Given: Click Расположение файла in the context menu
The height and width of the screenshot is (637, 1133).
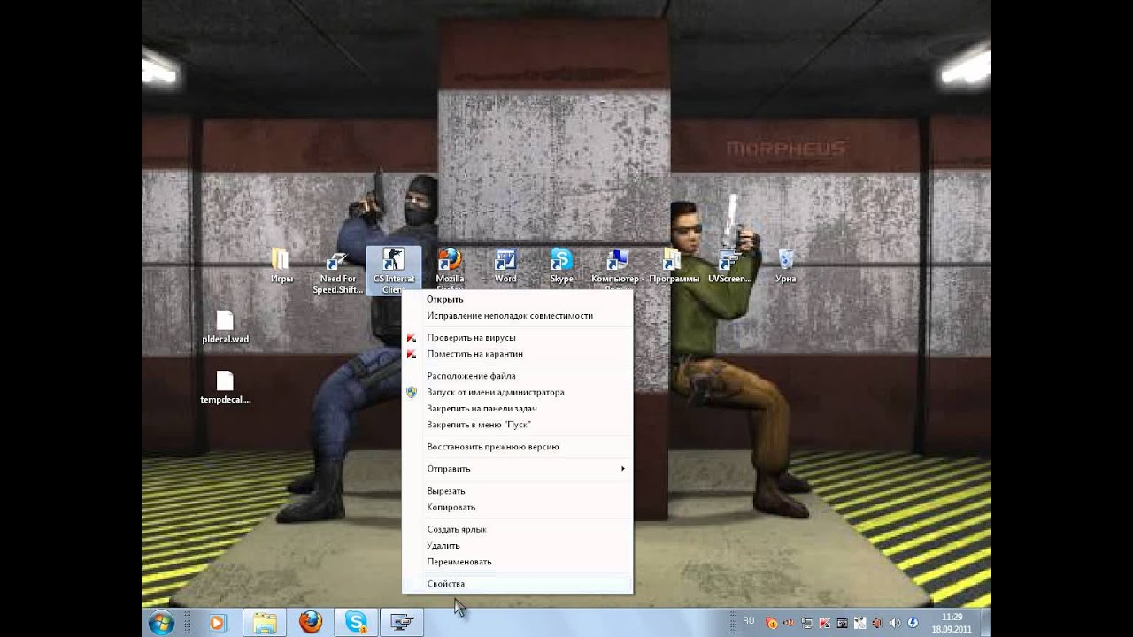Looking at the screenshot, I should coord(517,375).
